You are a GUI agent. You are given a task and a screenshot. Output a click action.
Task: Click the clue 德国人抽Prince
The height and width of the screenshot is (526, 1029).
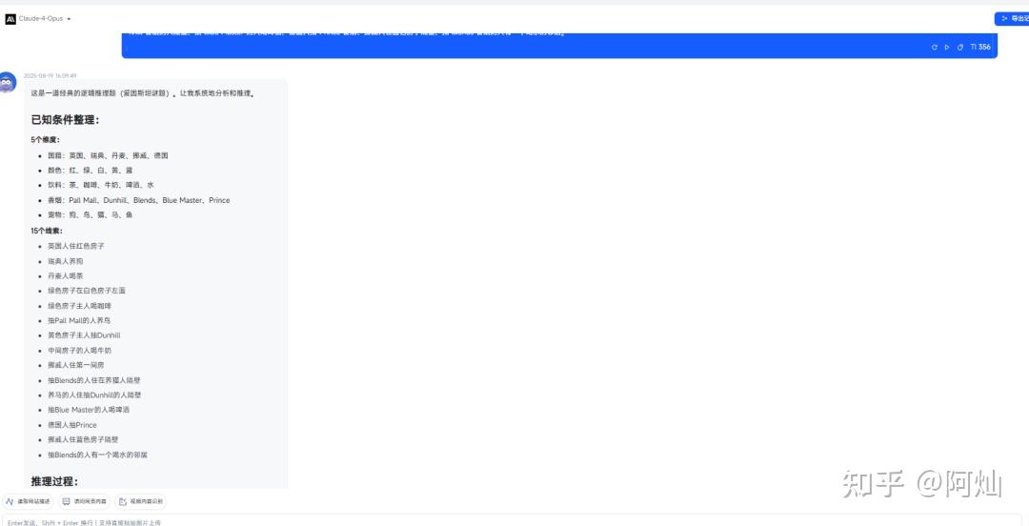click(x=71, y=425)
